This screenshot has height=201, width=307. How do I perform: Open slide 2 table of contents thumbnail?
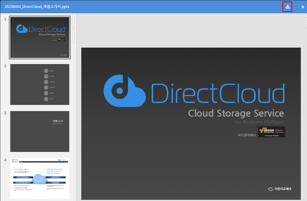40,84
